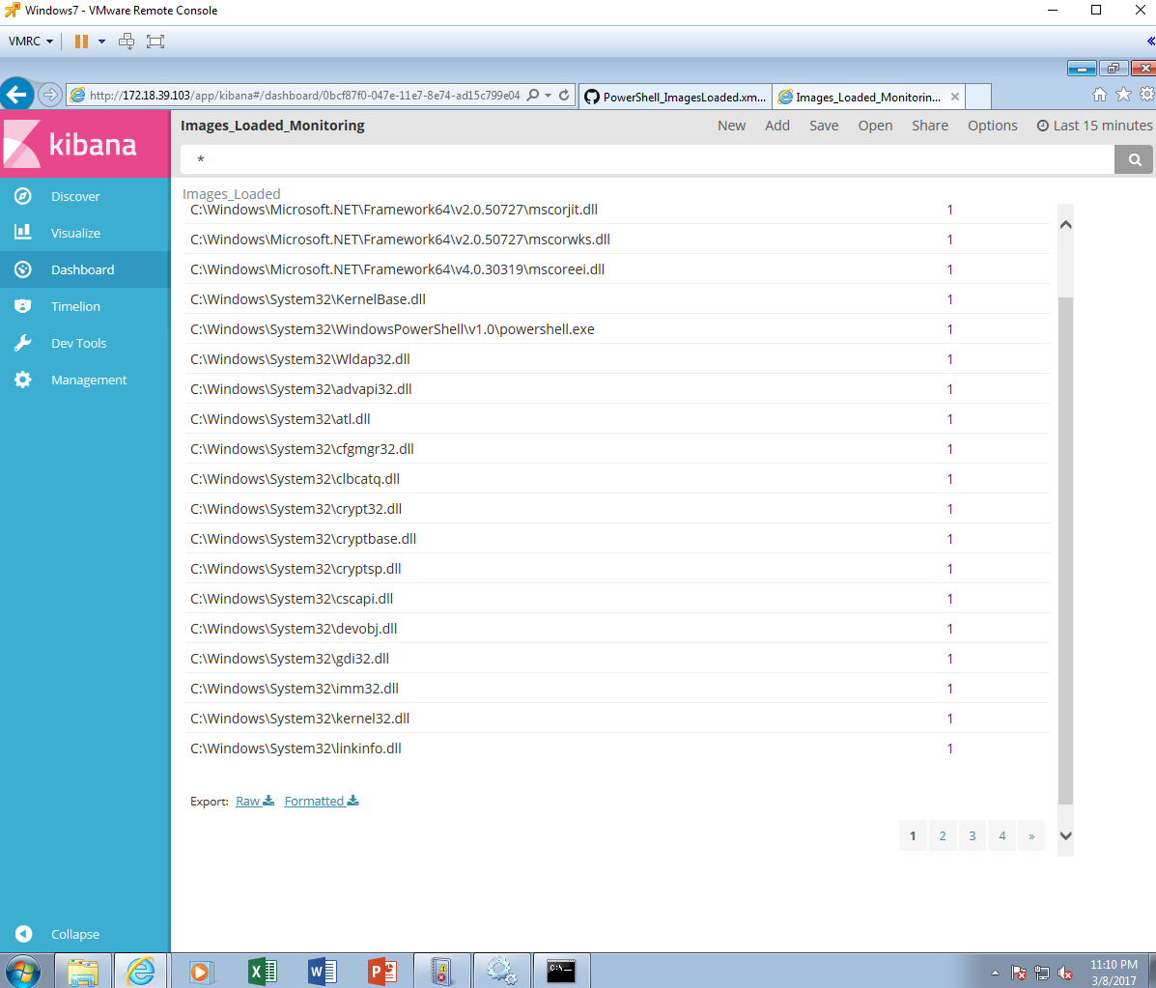
Task: Click the current page 1 button
Action: (913, 835)
